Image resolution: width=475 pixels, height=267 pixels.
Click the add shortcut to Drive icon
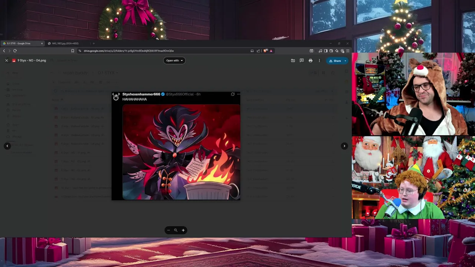[x=293, y=60]
